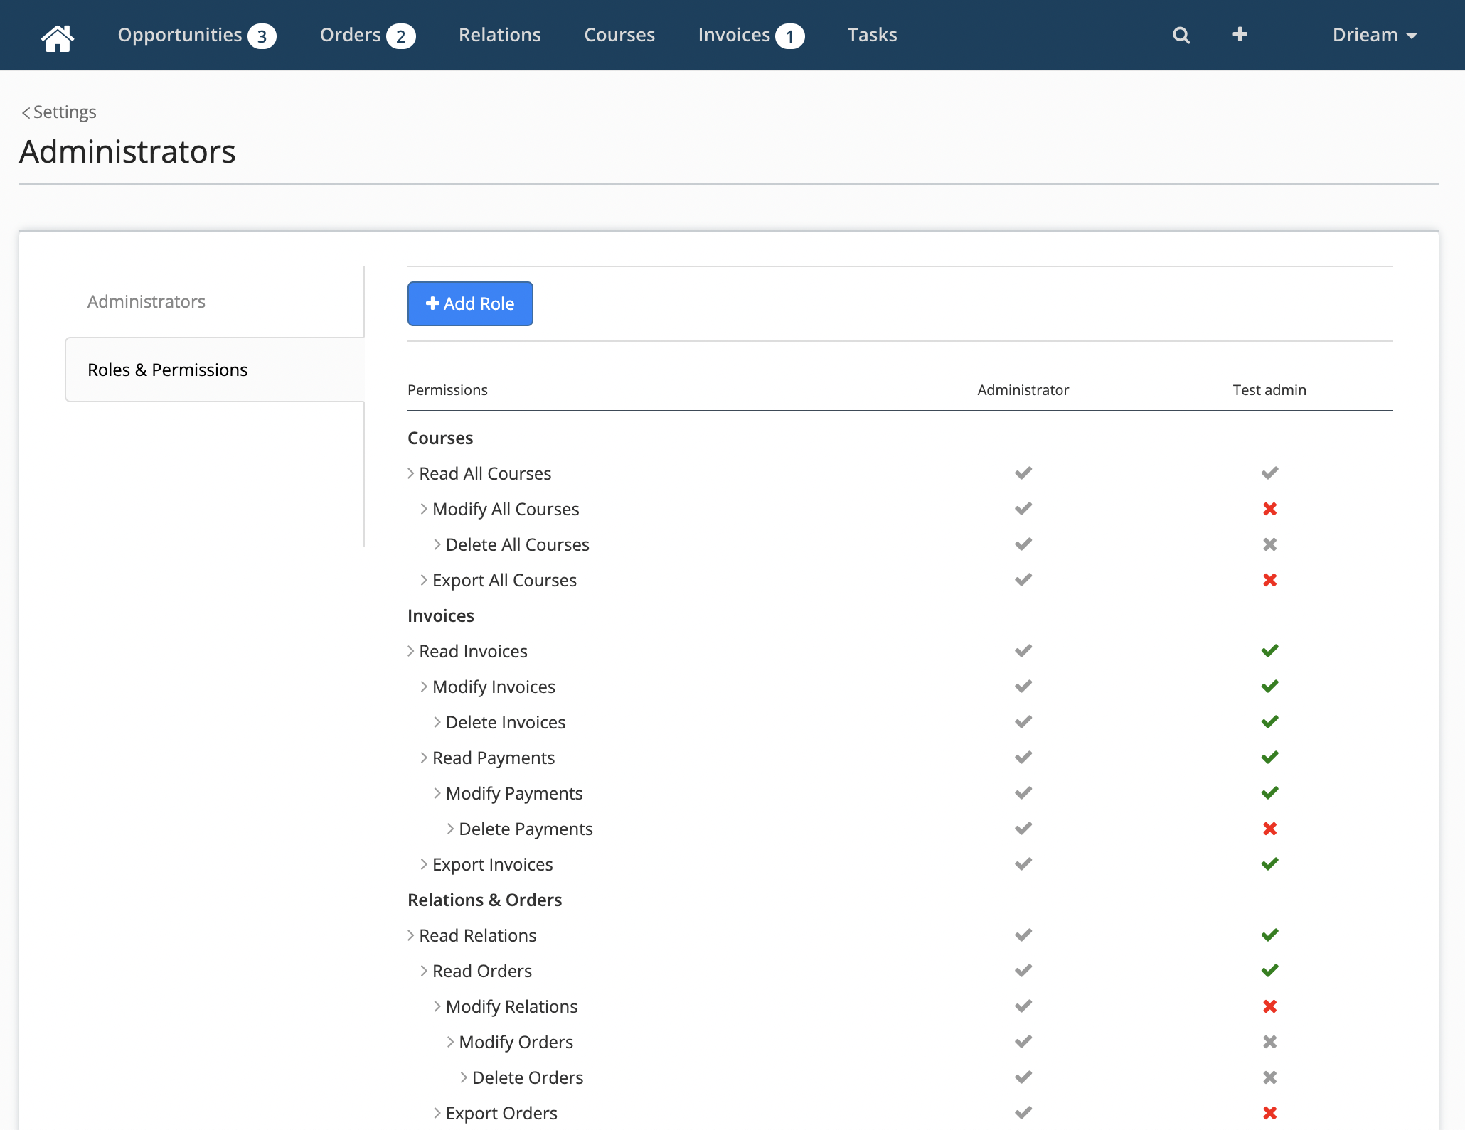Click Administrator Modify Relations checkmark
Screen dimensions: 1465x1130
1023,1006
